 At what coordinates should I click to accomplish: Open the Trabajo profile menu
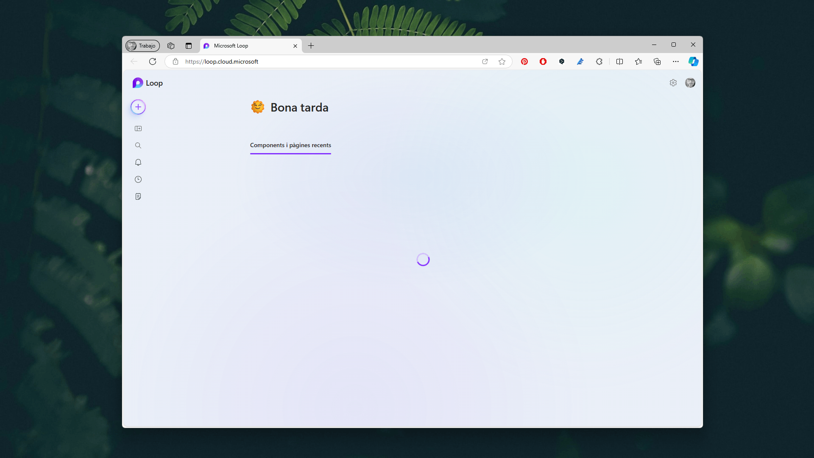(x=142, y=46)
